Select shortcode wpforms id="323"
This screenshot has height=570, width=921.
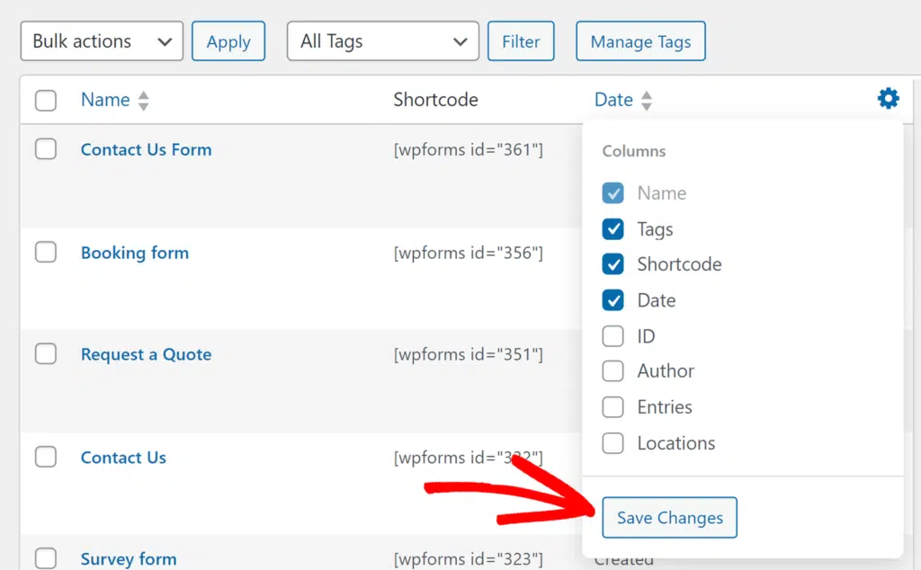coord(468,559)
